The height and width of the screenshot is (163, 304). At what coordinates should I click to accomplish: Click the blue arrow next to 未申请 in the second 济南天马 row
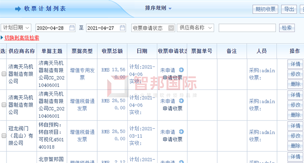181,101
